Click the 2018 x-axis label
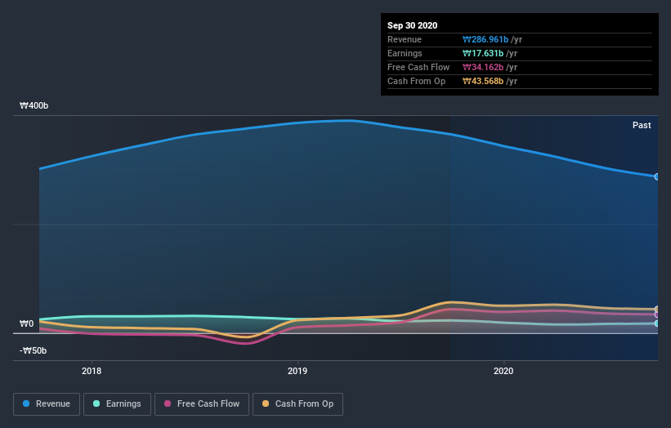The width and height of the screenshot is (671, 428). point(92,371)
